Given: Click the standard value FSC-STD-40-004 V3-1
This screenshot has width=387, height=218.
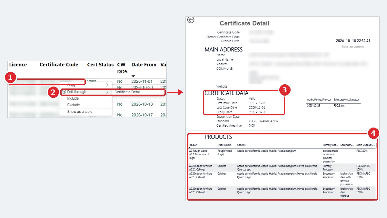Looking at the screenshot, I should [x=264, y=121].
